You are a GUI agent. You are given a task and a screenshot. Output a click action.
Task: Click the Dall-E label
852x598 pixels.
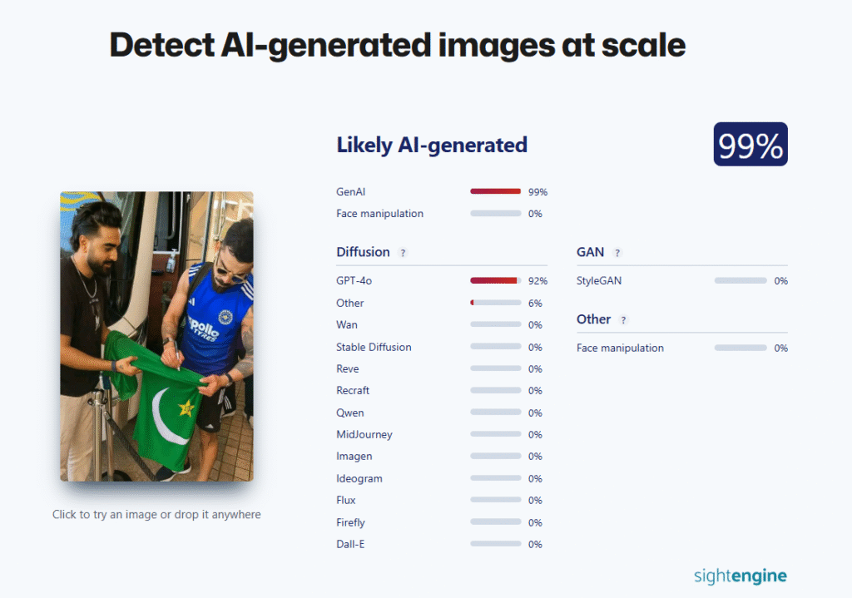pos(351,544)
